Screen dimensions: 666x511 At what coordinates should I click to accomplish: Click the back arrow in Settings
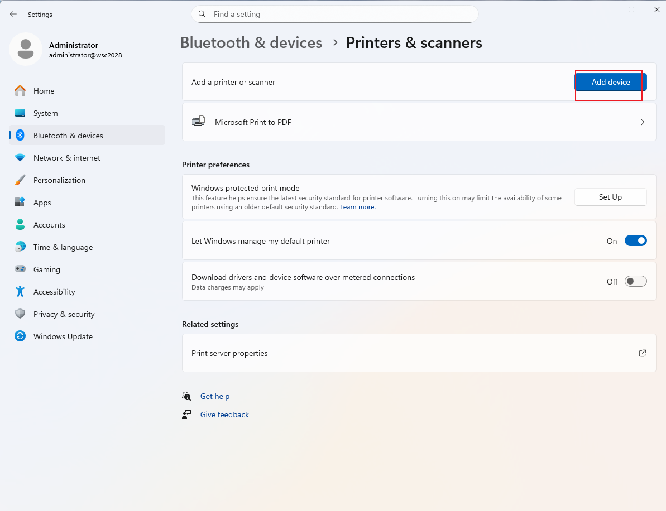[x=13, y=14]
